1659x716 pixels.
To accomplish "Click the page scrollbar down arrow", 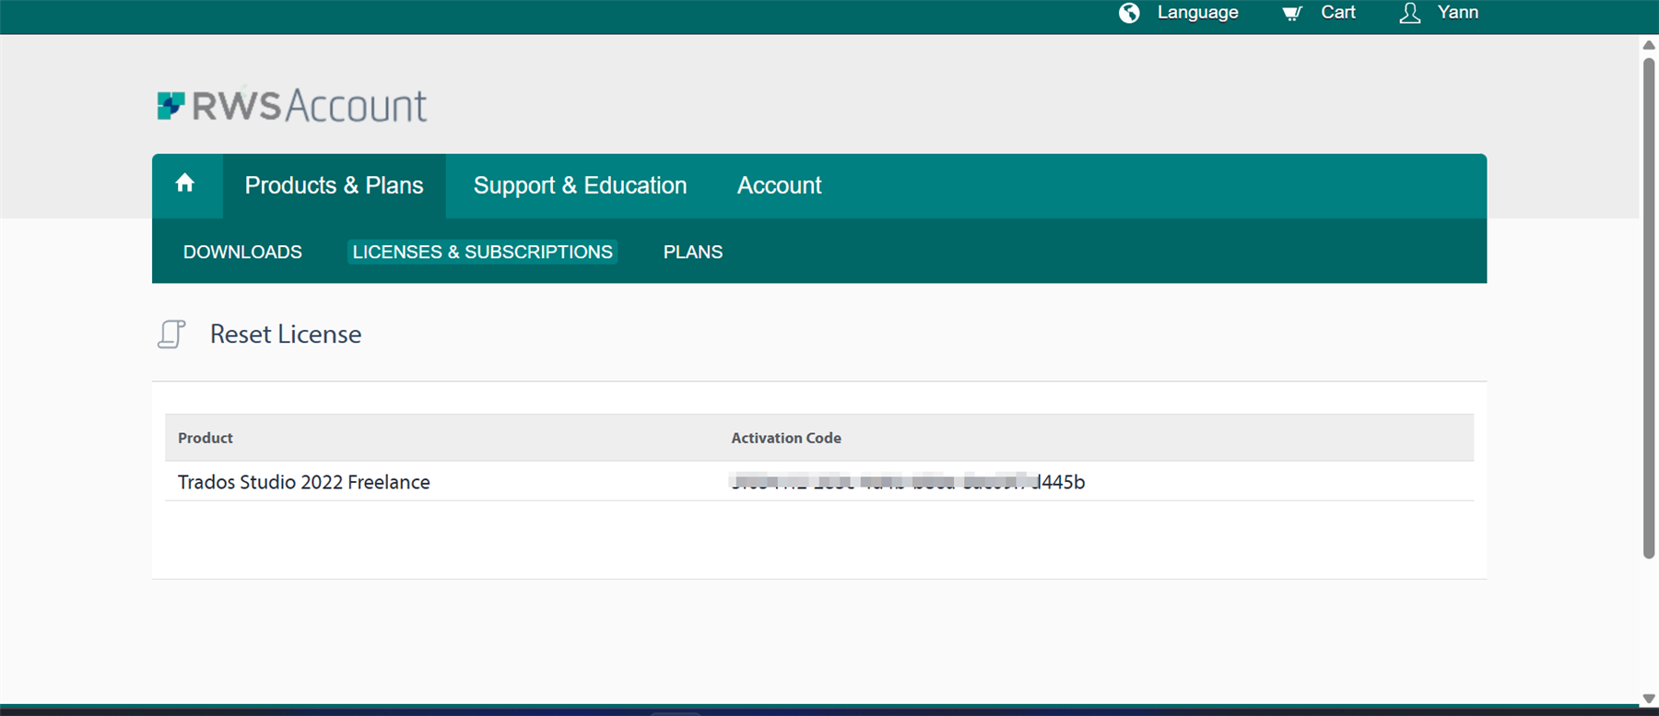I will (x=1649, y=698).
